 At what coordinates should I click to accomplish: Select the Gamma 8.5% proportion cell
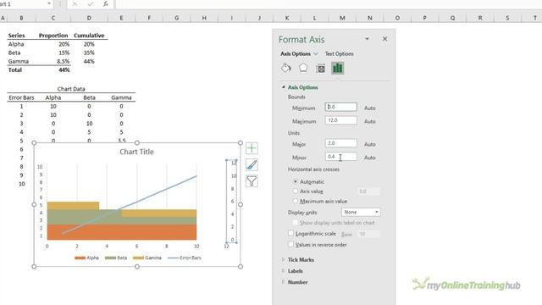pos(53,61)
